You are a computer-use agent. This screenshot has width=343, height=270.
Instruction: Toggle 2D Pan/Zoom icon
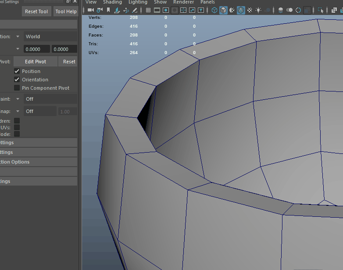coord(126,10)
